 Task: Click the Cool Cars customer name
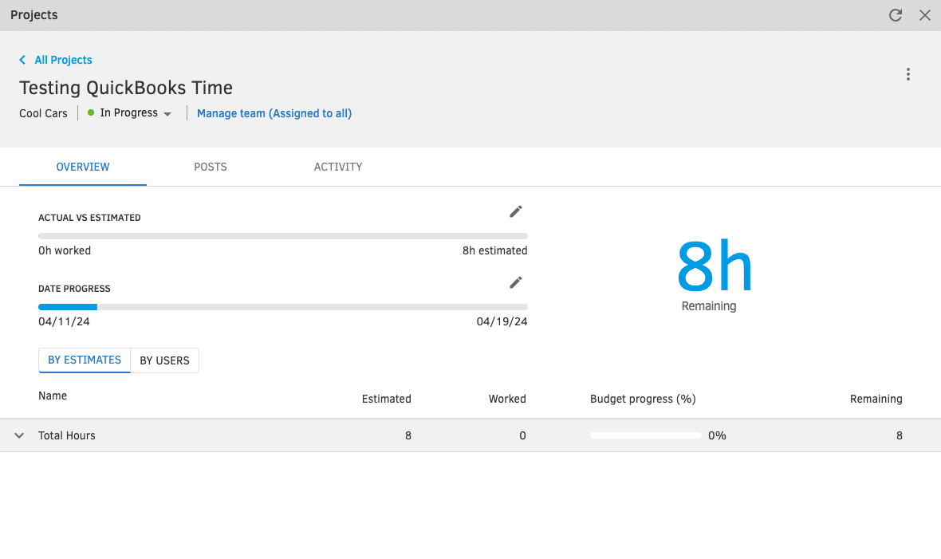[x=43, y=113]
